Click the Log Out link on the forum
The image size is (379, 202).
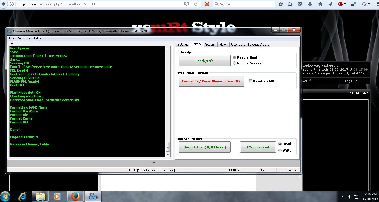click(x=351, y=81)
